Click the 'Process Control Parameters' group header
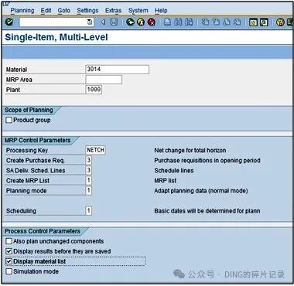The image size is (294, 286). 43,231
